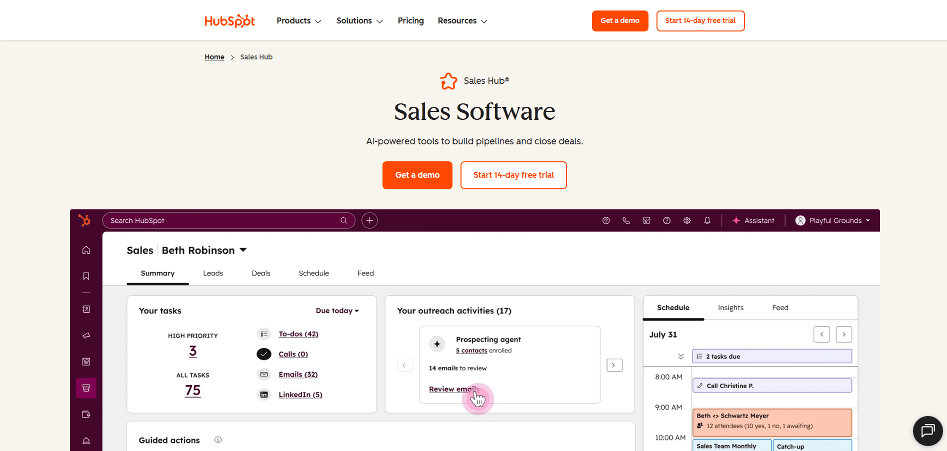Image resolution: width=947 pixels, height=451 pixels.
Task: Click the bookmarks icon in sidebar
Action: point(86,276)
